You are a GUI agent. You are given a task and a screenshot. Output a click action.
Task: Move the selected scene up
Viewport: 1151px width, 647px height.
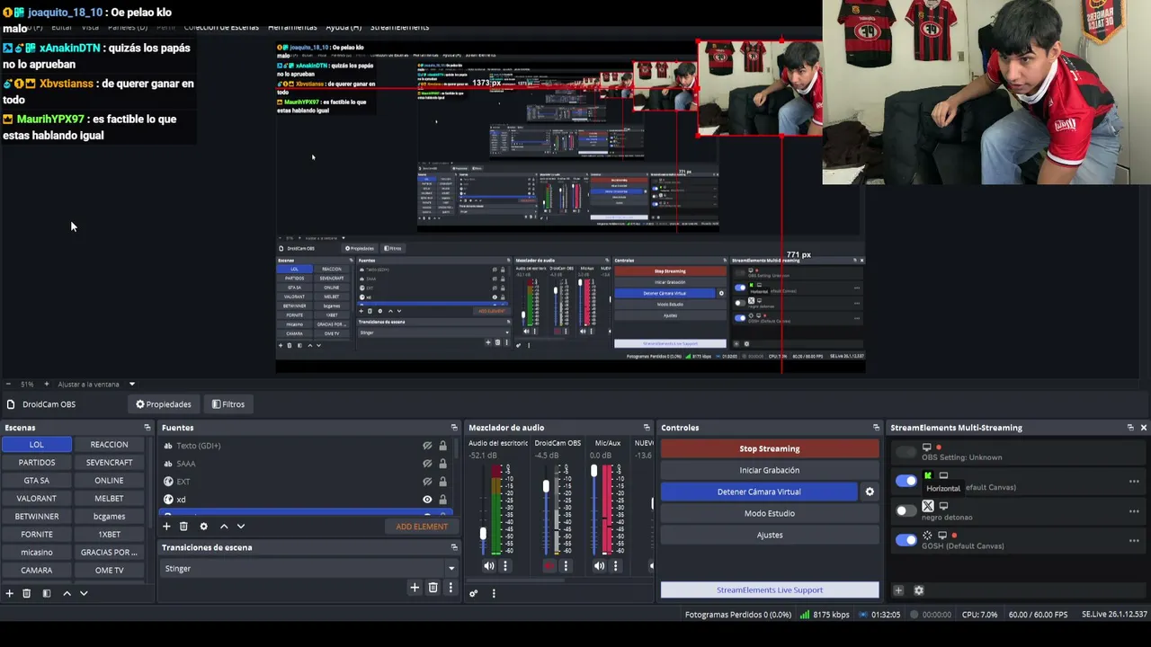(67, 593)
